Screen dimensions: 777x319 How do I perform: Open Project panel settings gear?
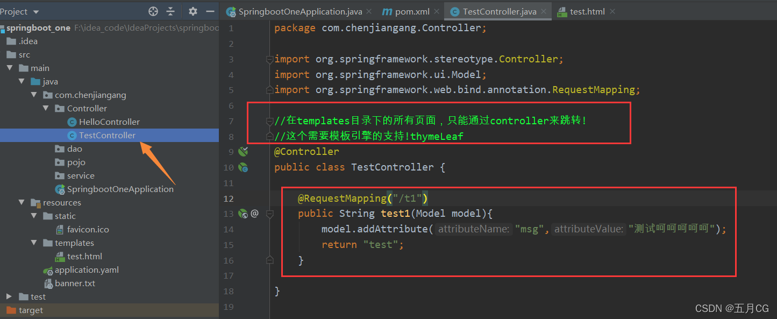(x=193, y=11)
